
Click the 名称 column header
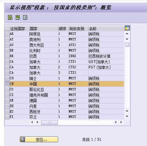pyautogui.click(x=106, y=28)
